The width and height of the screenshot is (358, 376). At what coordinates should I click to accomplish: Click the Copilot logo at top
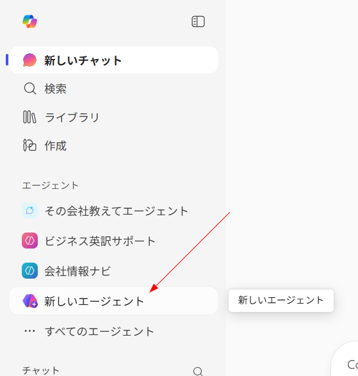tap(29, 21)
